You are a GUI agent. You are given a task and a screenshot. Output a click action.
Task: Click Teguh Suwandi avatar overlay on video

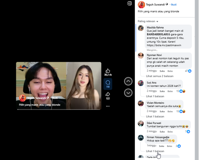[x=22, y=98]
